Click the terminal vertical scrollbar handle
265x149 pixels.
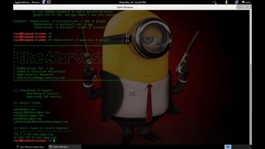251,104
